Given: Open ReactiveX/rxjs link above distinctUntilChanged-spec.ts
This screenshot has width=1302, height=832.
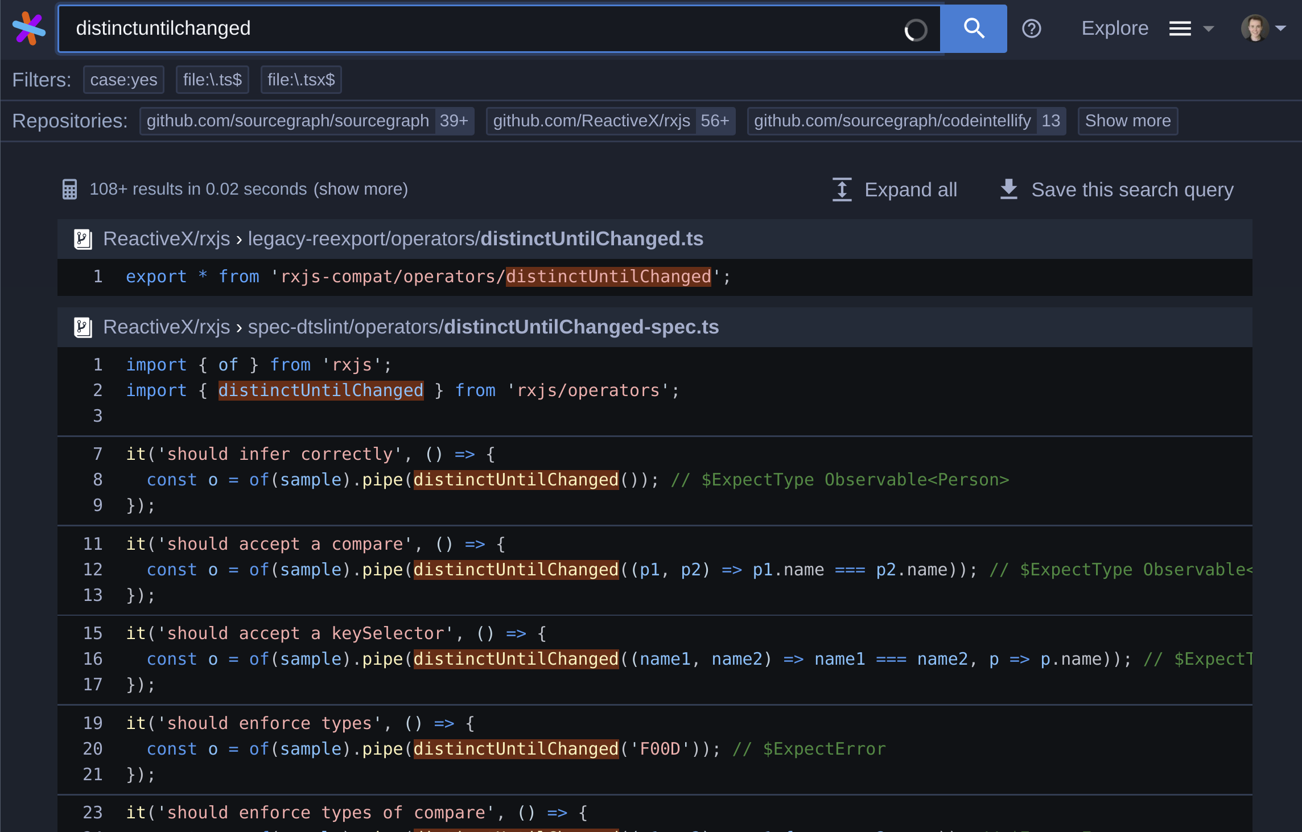Looking at the screenshot, I should tap(166, 327).
